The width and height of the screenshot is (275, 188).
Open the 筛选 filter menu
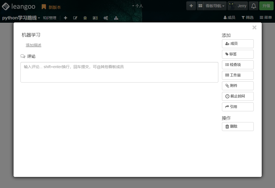tap(247, 17)
